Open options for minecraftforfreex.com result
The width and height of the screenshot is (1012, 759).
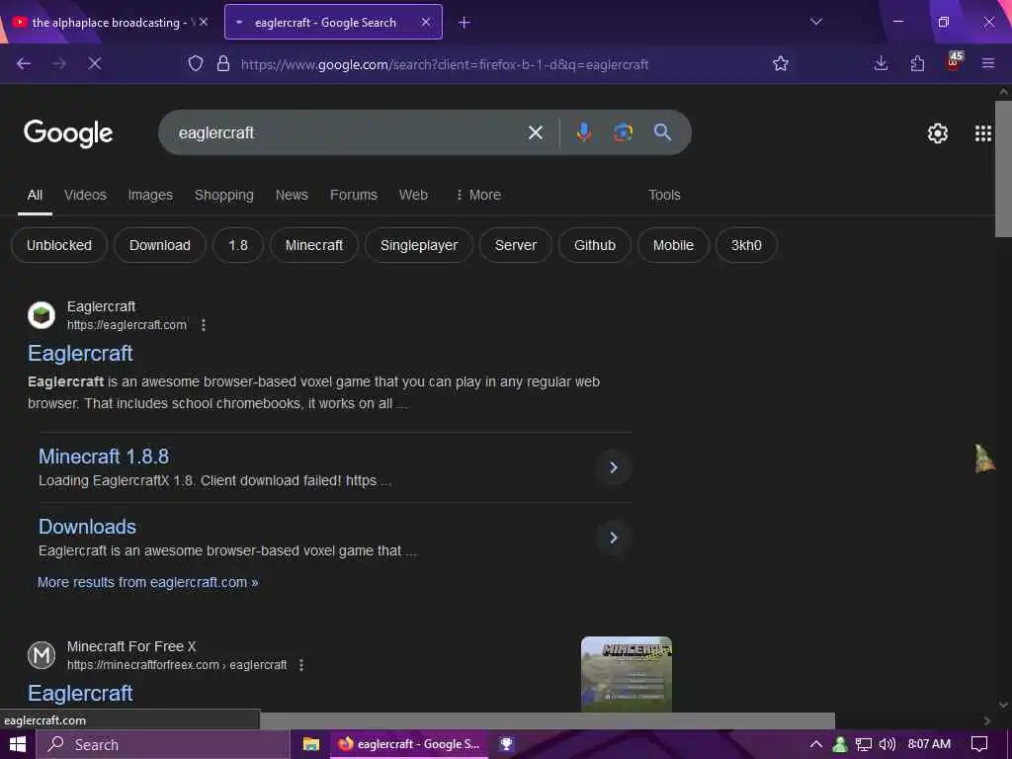301,665
